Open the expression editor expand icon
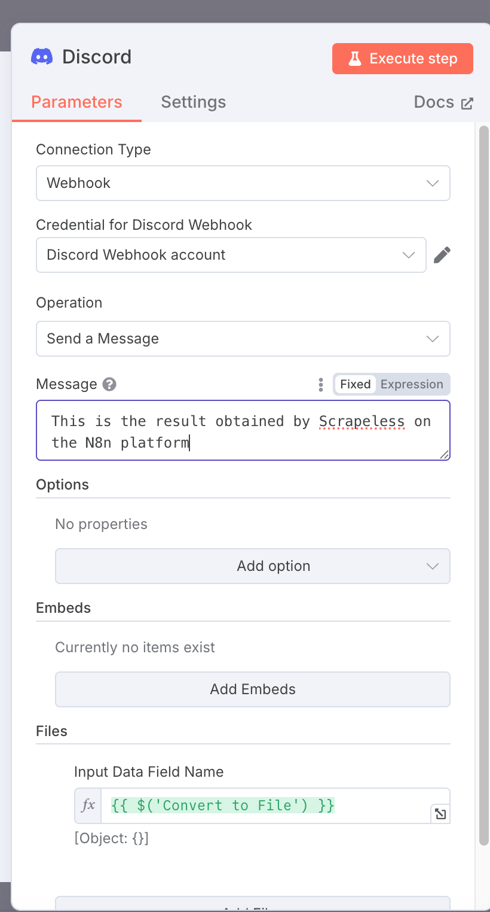 click(440, 814)
